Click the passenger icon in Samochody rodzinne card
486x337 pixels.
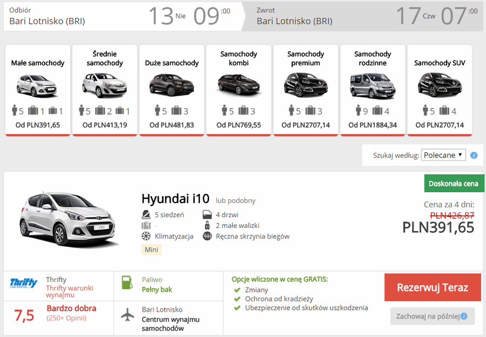[x=359, y=110]
